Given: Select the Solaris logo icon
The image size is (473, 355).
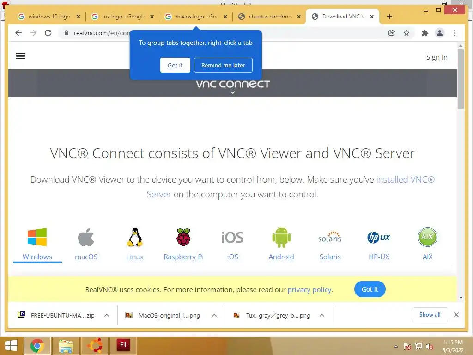Looking at the screenshot, I should [x=330, y=237].
